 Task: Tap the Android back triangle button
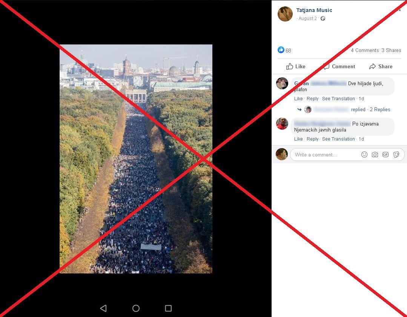103,308
